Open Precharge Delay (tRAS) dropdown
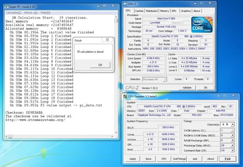This screenshot has height=167, width=243. [227, 145]
